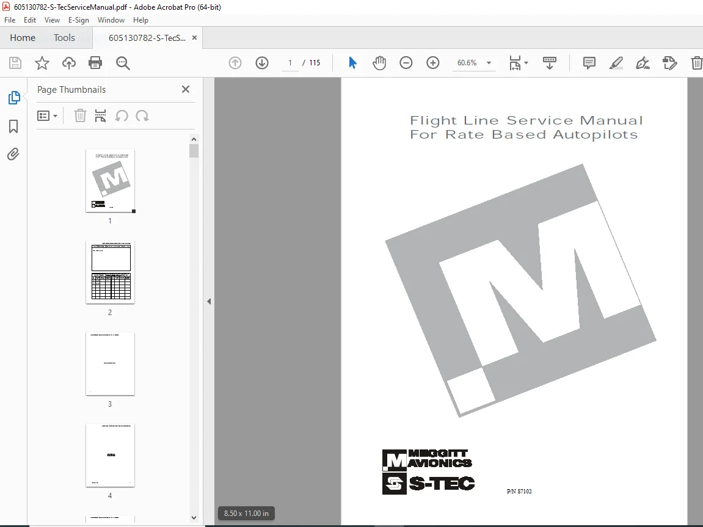Click the read mode scrolling icon
The image size is (703, 527).
pyautogui.click(x=550, y=63)
